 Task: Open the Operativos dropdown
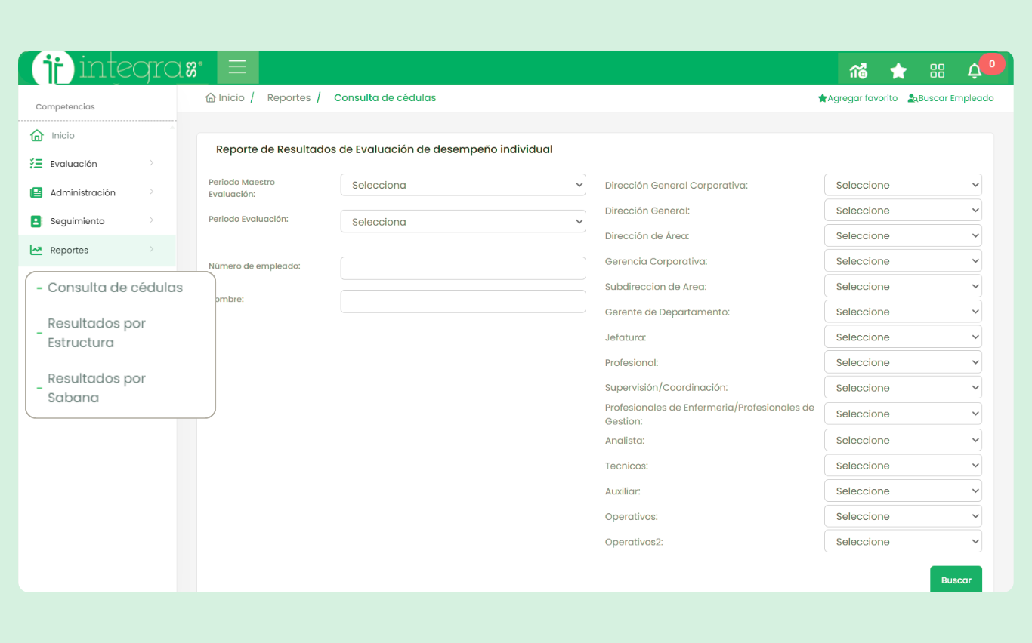pos(903,516)
